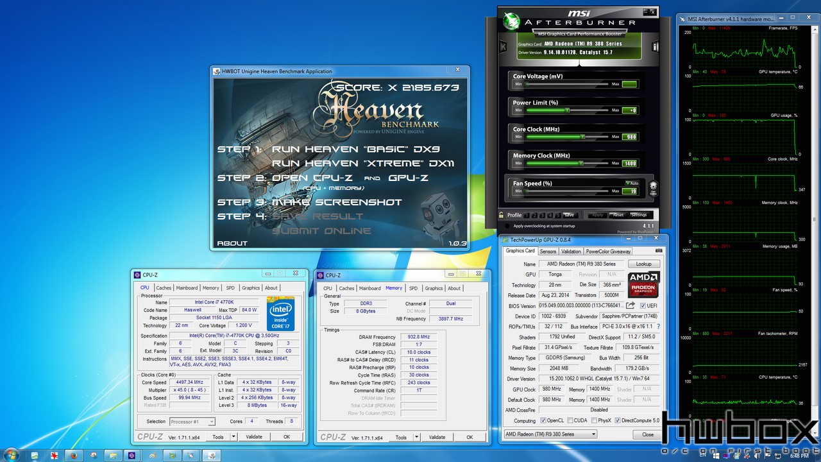Adjust the Memory Clock slider handle
821x462 pixels.
pyautogui.click(x=581, y=164)
